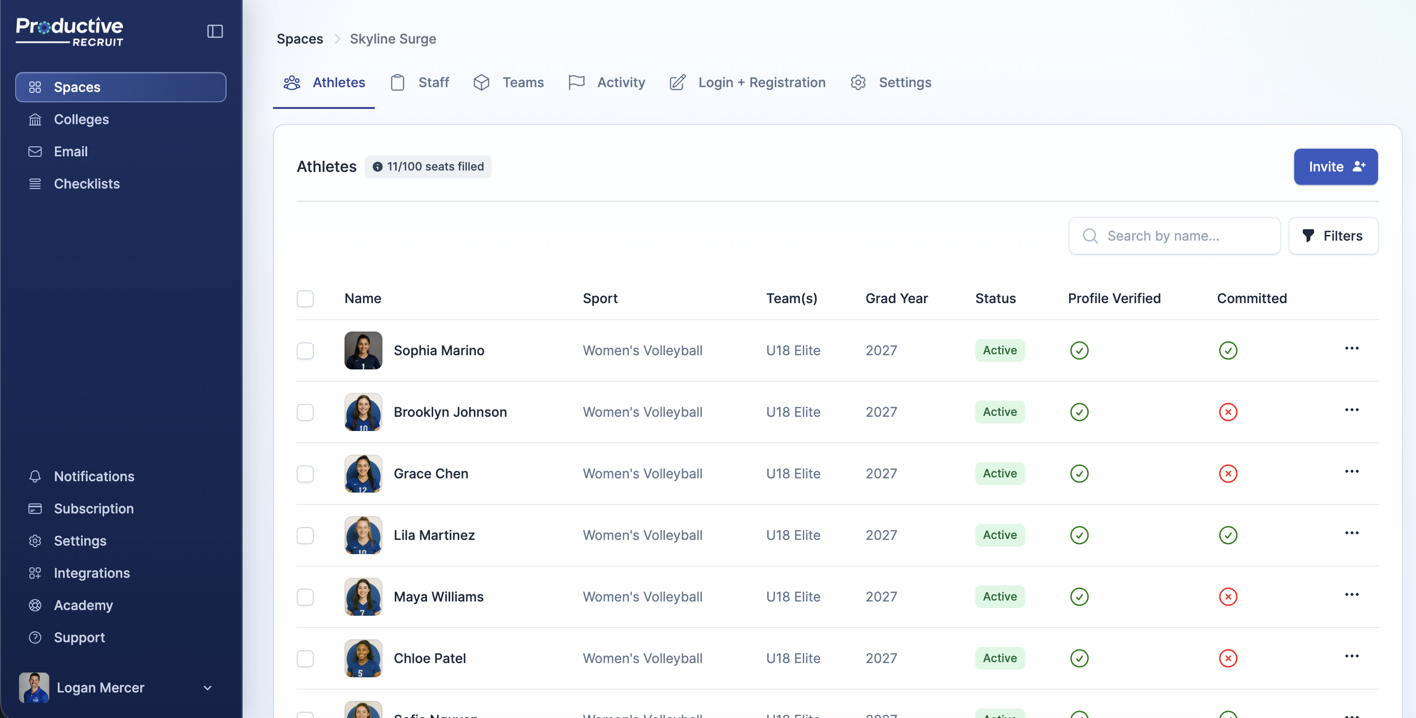Check the select-all athletes checkbox

tap(305, 298)
